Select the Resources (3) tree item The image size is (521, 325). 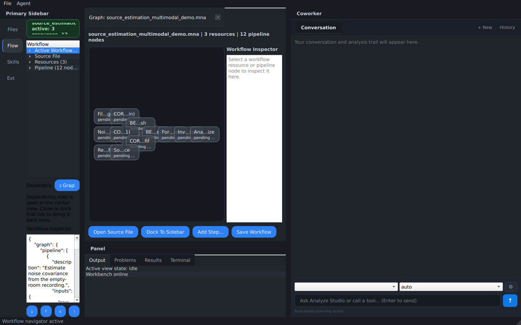tap(51, 62)
